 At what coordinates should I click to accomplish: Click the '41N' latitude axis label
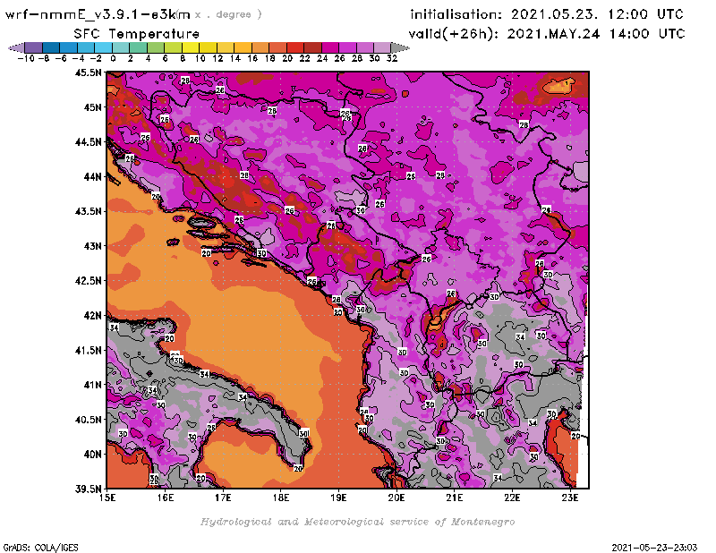(92, 385)
